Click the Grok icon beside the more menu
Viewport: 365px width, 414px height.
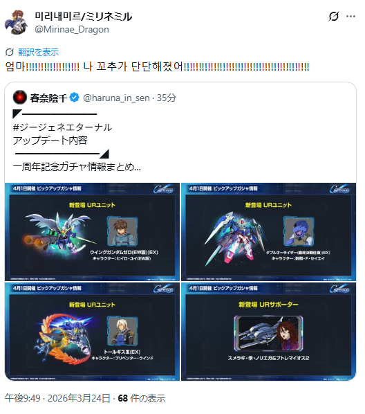333,17
